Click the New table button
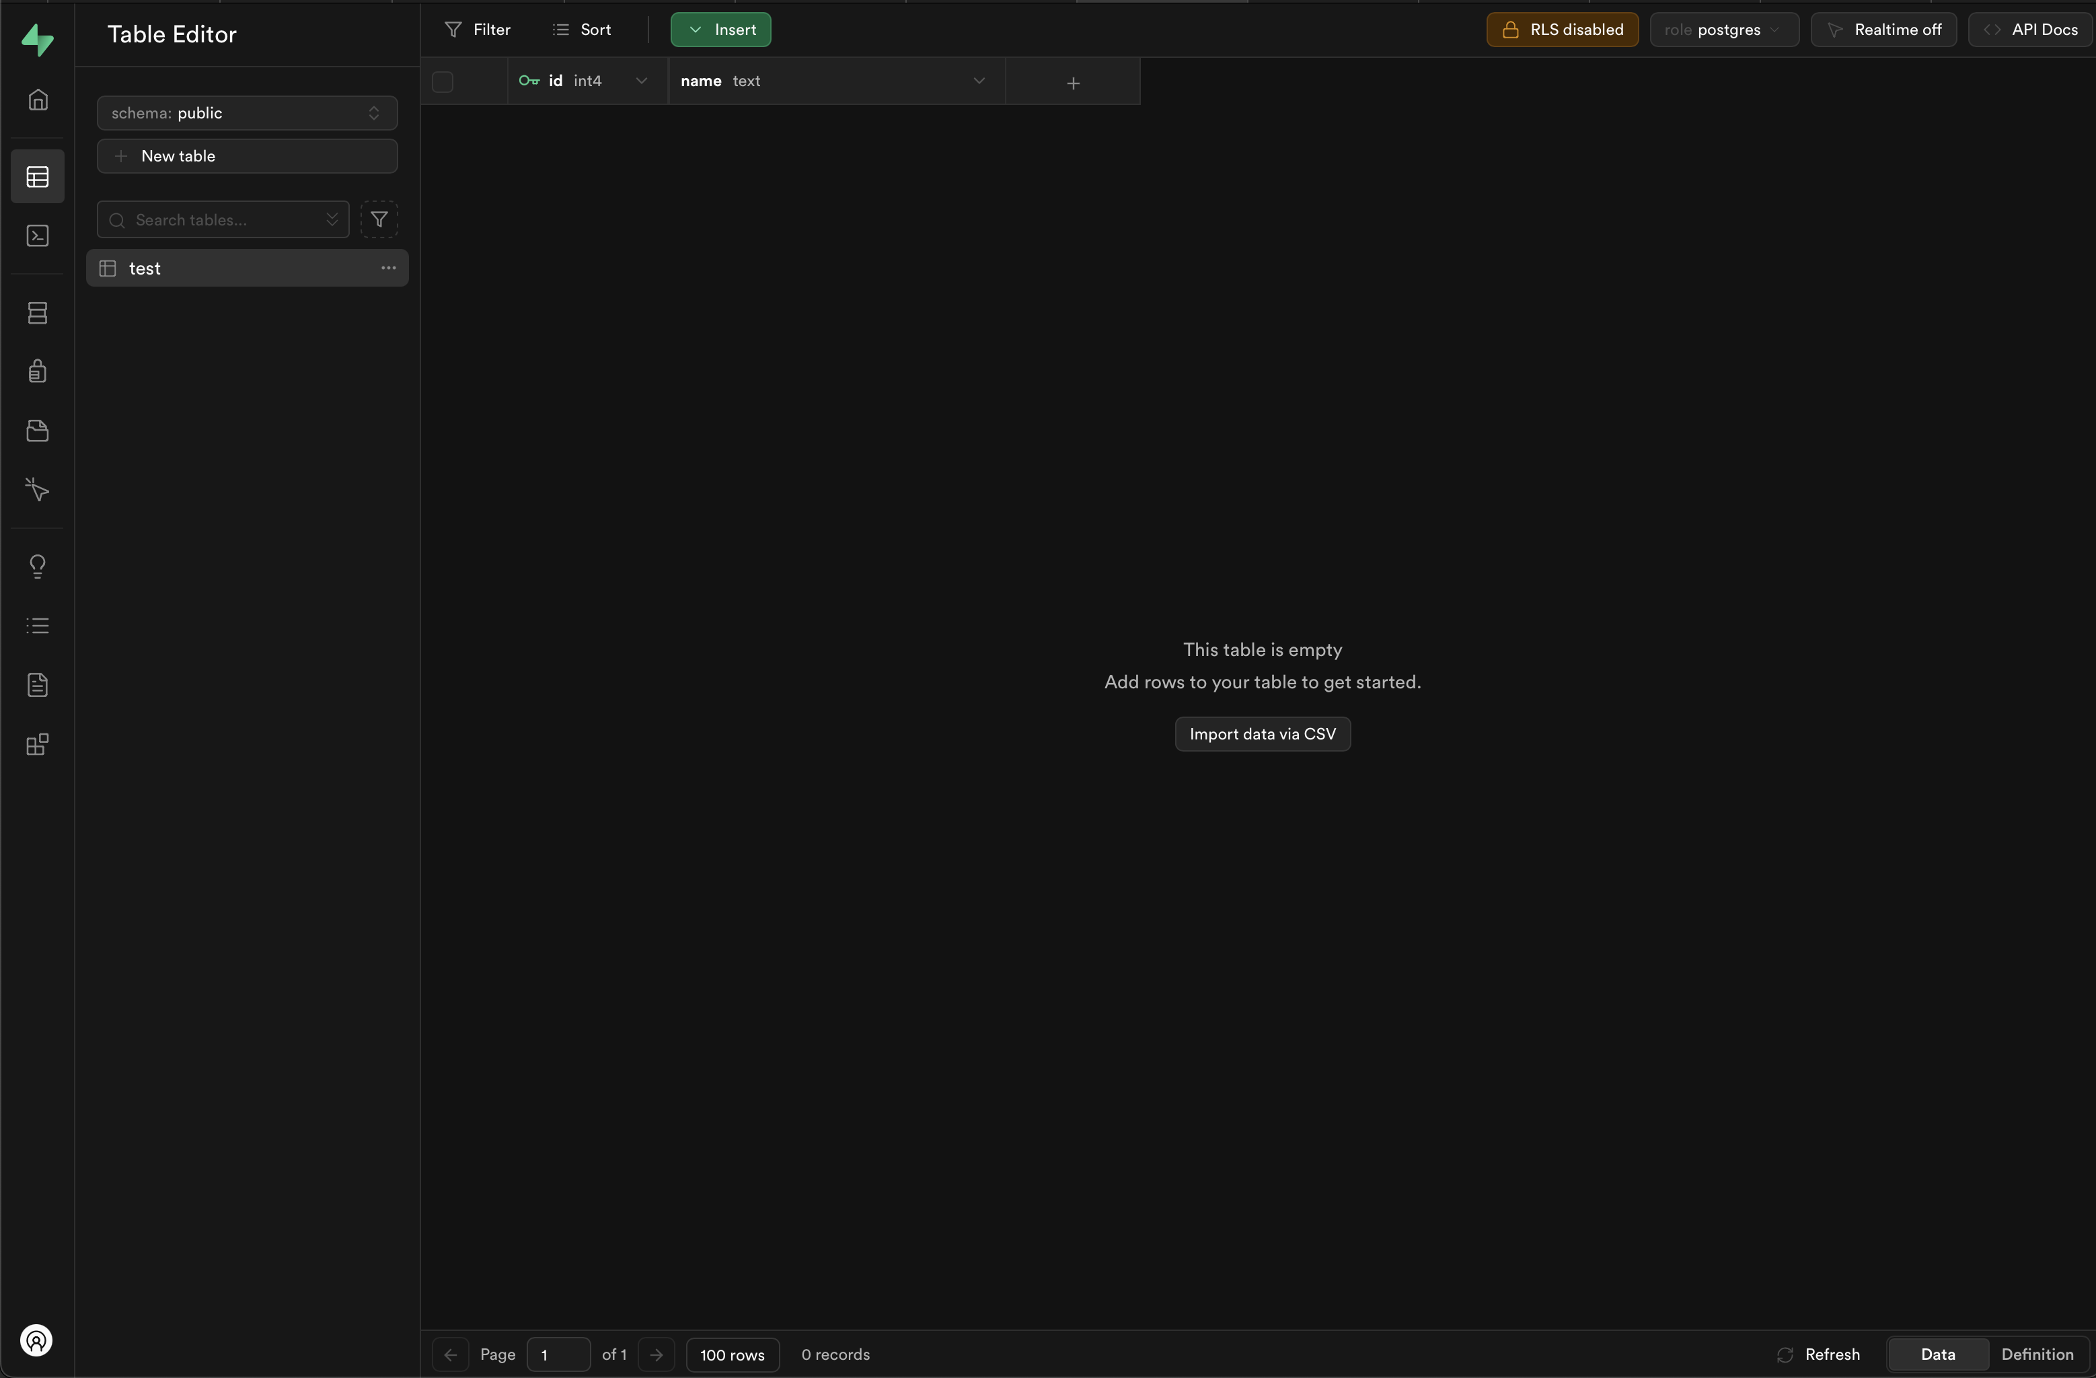The image size is (2096, 1378). click(247, 156)
